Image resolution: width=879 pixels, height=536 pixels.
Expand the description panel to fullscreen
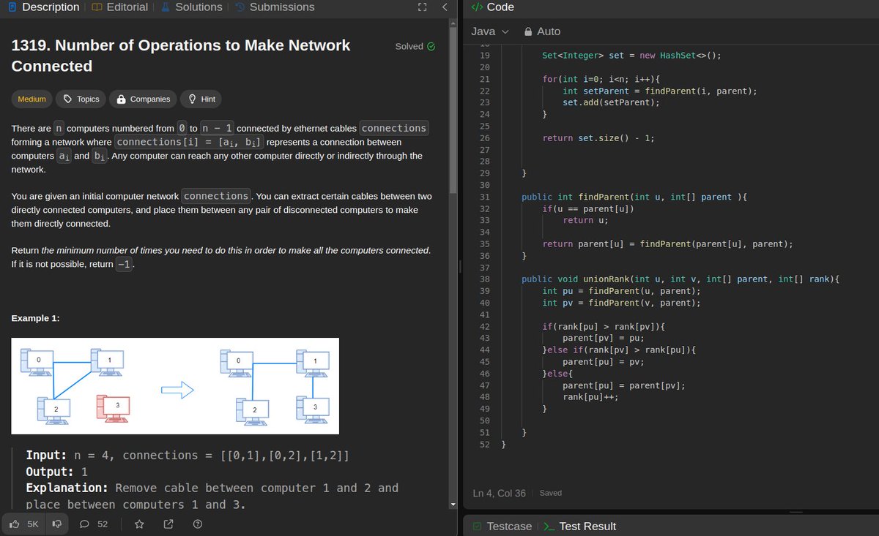click(422, 7)
